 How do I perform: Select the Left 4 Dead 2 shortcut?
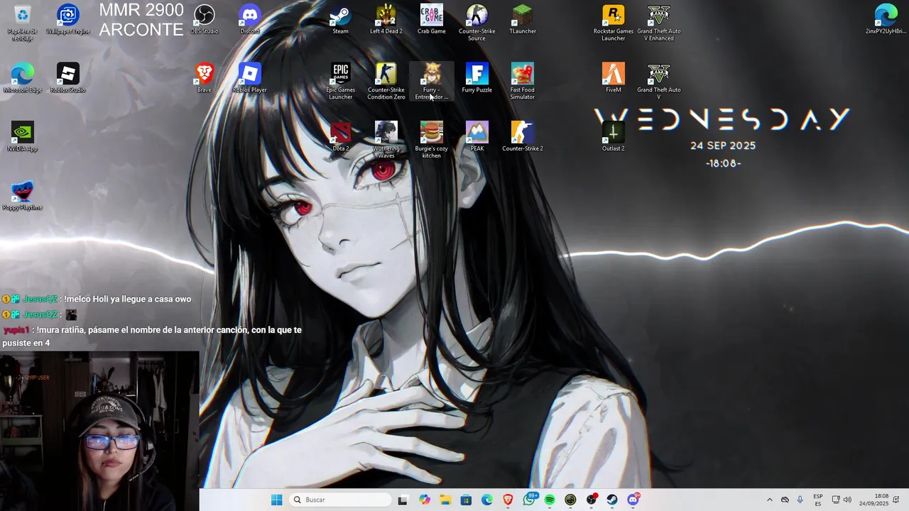tap(386, 19)
